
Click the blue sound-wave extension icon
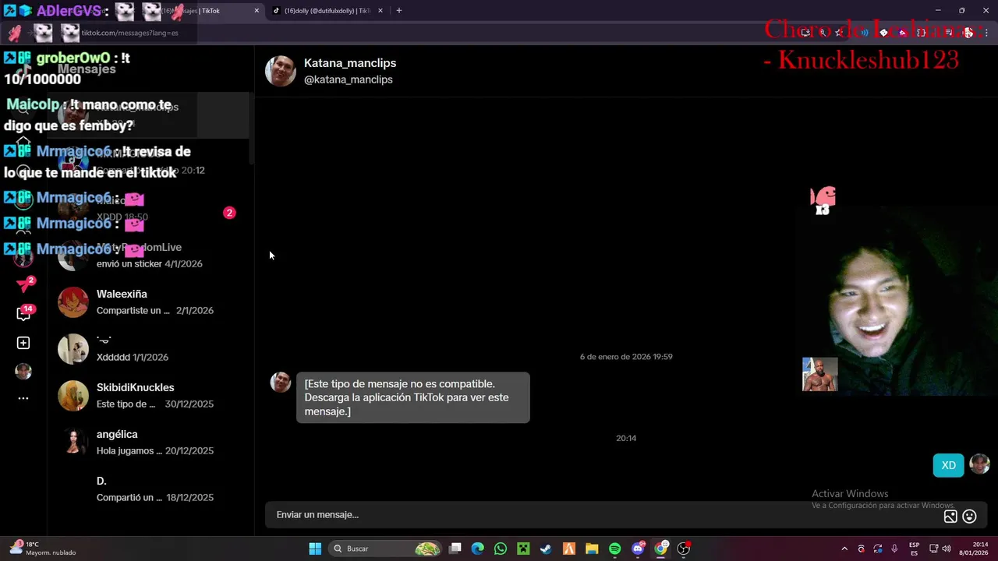coord(864,33)
